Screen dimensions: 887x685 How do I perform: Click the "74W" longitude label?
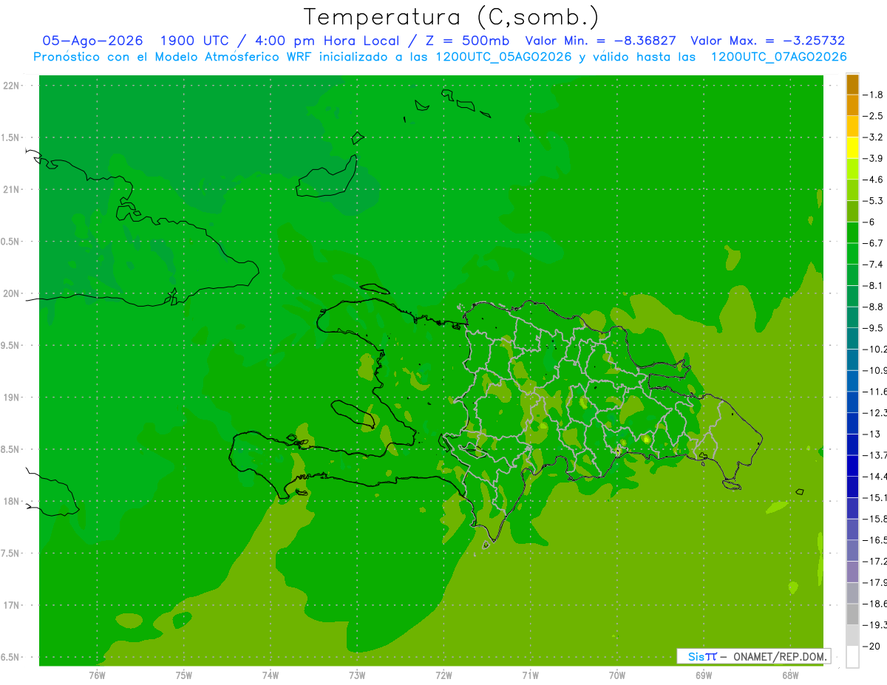point(270,675)
